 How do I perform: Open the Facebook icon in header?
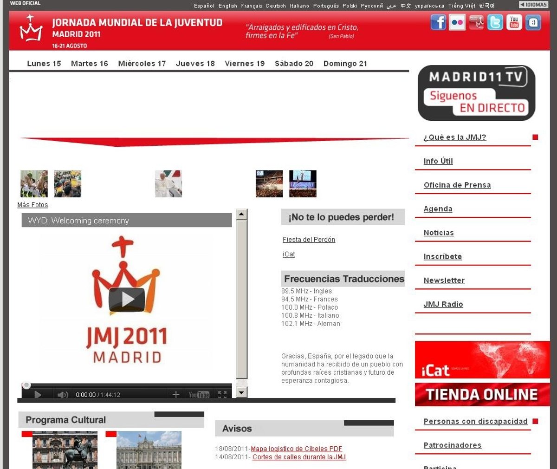point(438,22)
